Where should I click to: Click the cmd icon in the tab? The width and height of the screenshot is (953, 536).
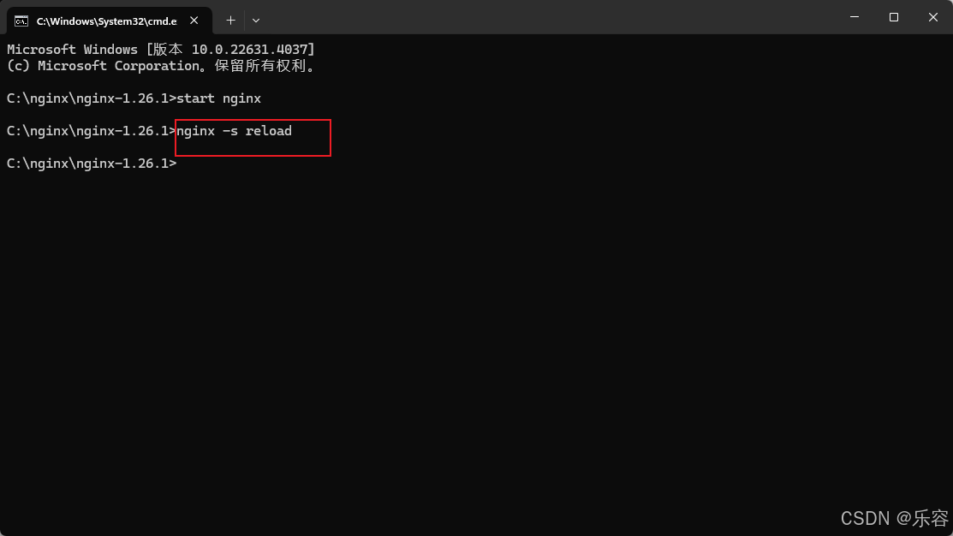21,21
